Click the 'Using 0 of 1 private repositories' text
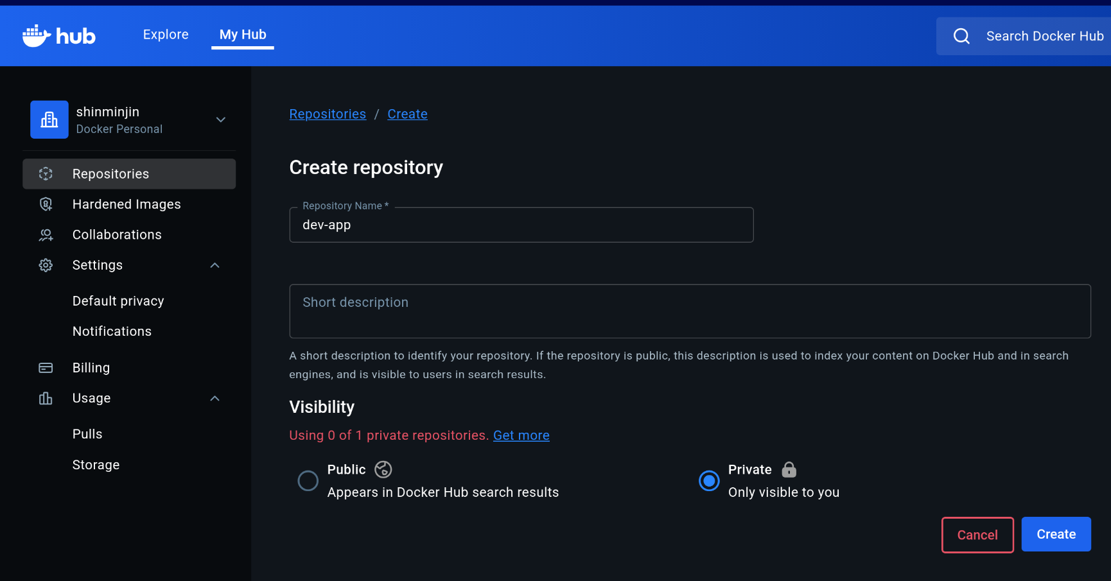 point(389,435)
